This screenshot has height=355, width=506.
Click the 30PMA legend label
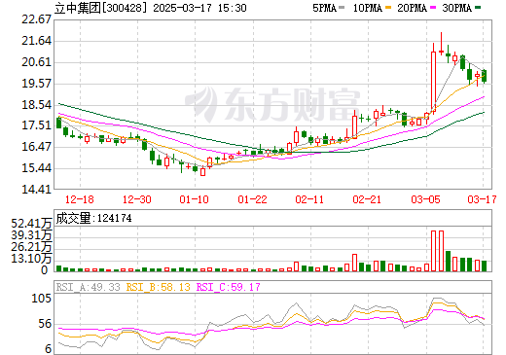click(457, 8)
